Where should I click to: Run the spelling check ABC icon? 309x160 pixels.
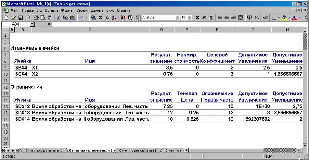[x=50, y=18]
